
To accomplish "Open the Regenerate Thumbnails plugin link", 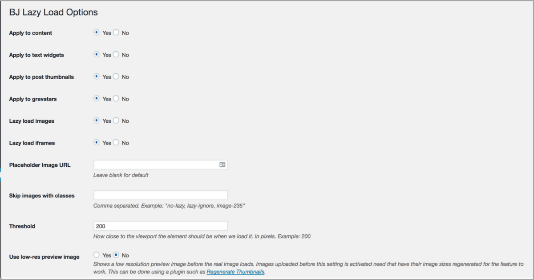I will tap(235, 272).
